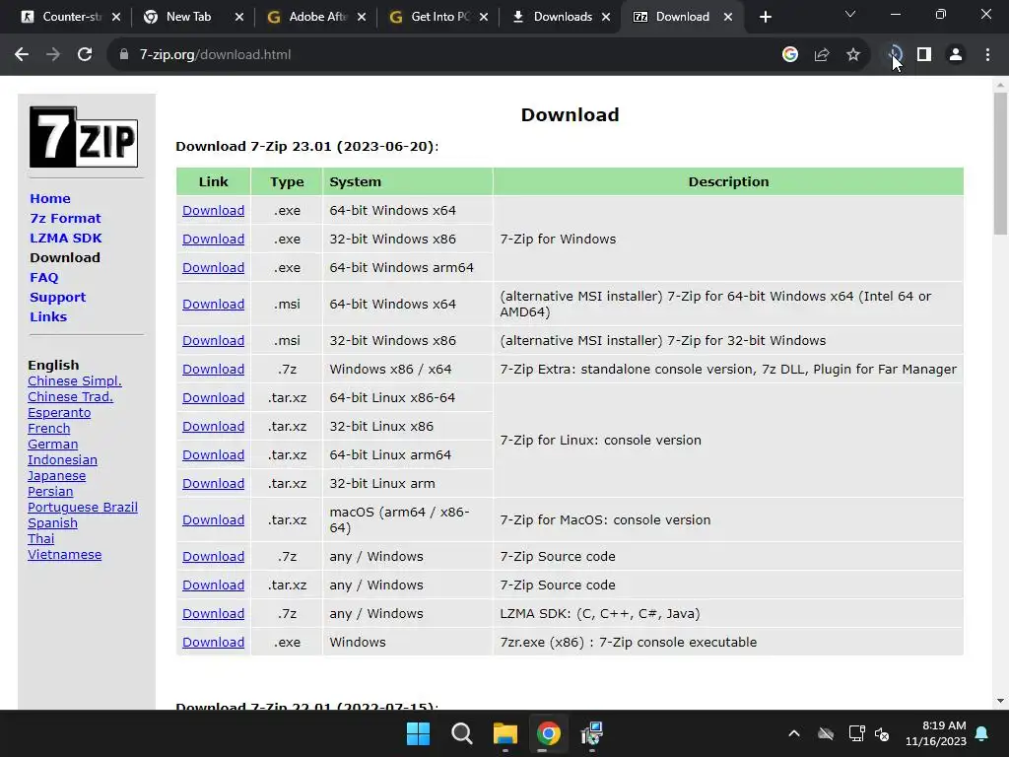Open the Chrome three-dot menu

[987, 55]
